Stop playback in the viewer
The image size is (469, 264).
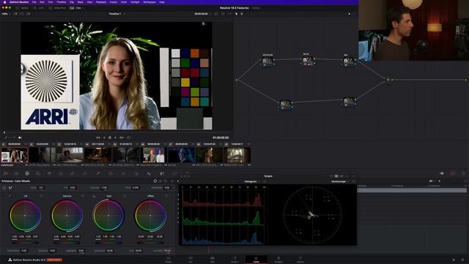110,138
